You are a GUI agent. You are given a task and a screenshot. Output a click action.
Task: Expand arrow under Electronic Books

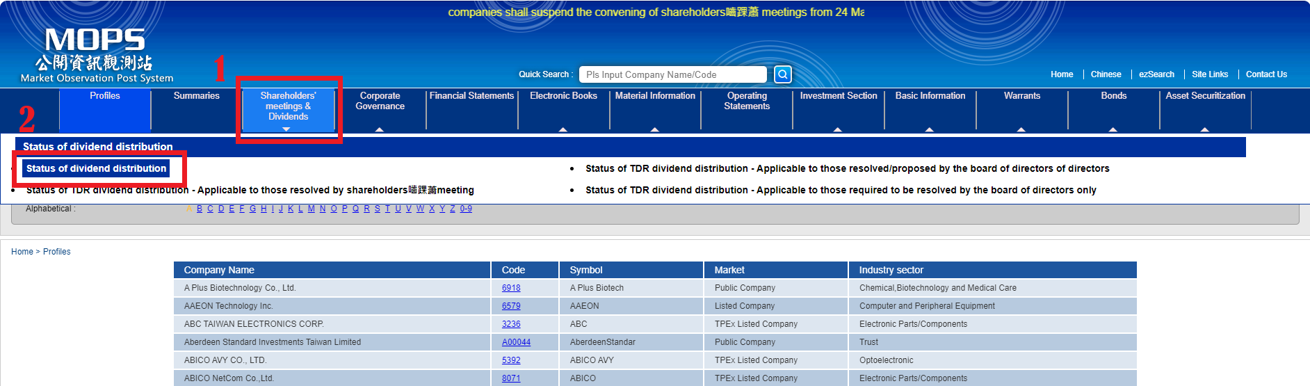coord(563,129)
